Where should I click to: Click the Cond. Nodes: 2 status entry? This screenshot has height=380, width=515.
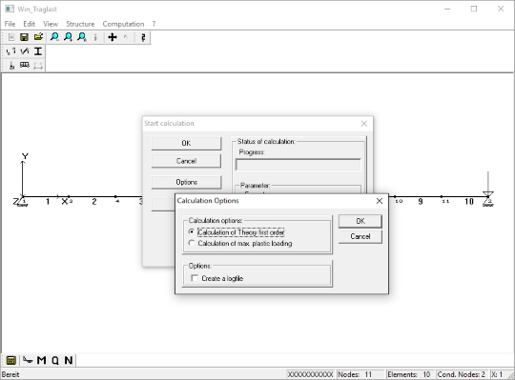pos(463,374)
